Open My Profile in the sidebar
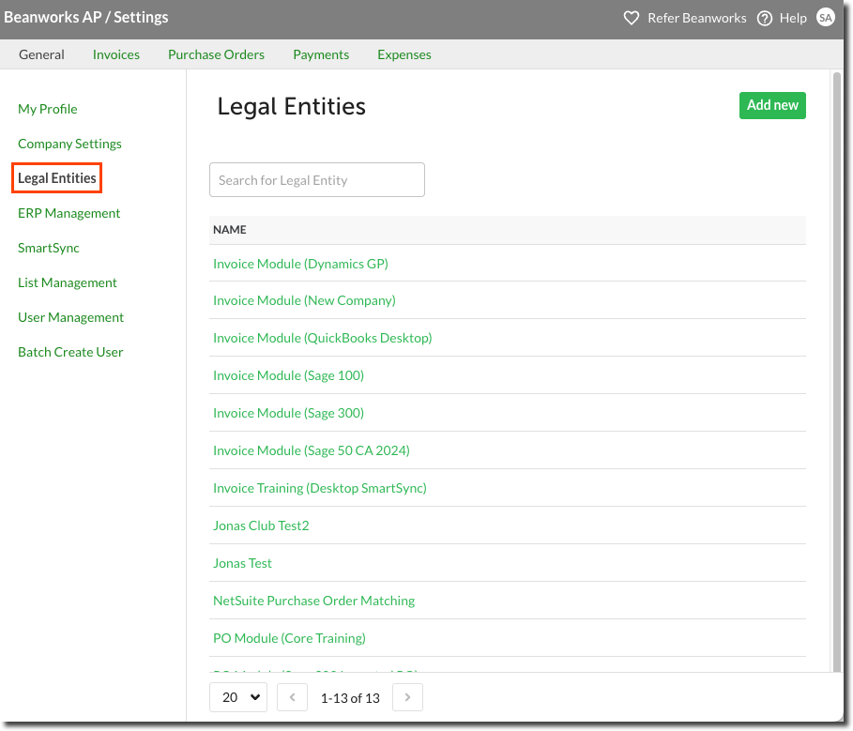 pos(47,109)
